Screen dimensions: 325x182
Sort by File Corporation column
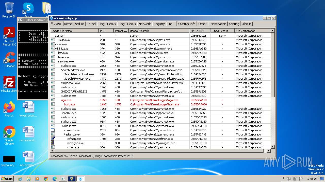[252, 31]
